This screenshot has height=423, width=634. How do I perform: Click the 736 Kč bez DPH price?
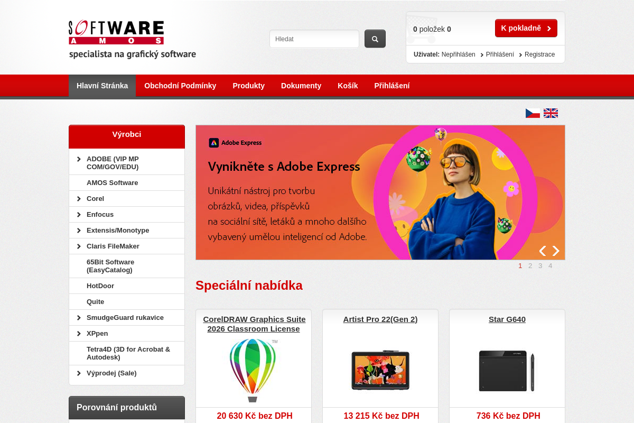508,416
